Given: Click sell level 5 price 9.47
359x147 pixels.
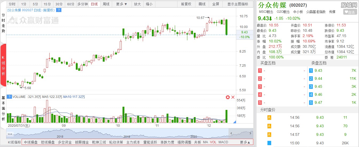Looking at the screenshot, I should pos(318,102).
